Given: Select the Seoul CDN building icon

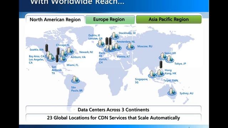Looking at the screenshot, I should (163, 56).
